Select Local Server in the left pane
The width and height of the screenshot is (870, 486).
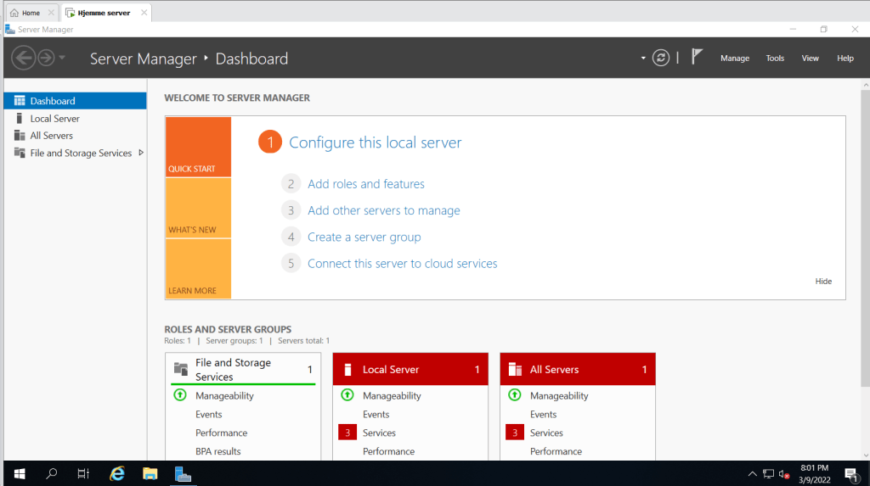click(54, 119)
